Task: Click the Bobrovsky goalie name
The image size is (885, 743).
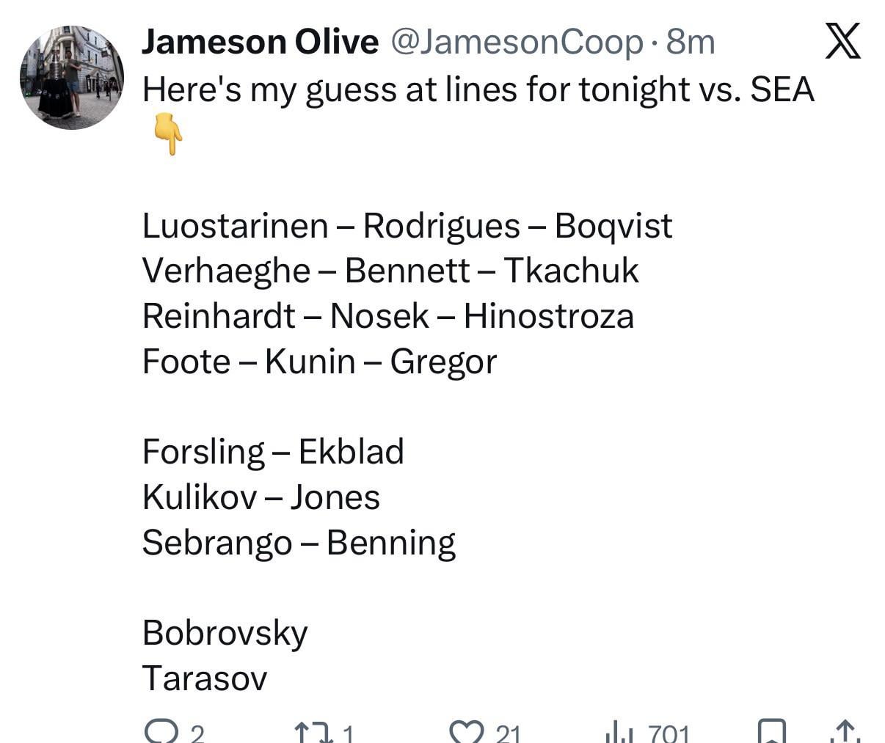Action: [x=225, y=632]
